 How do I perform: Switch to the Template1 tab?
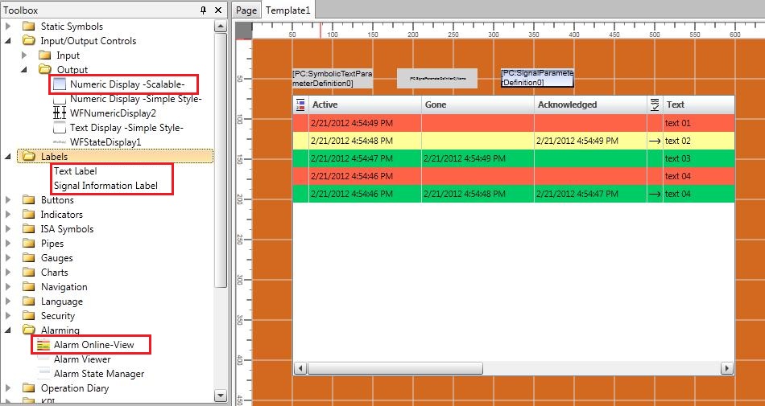[x=288, y=10]
